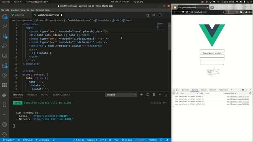Change Spaces: 2 indentation setting

coord(92,140)
